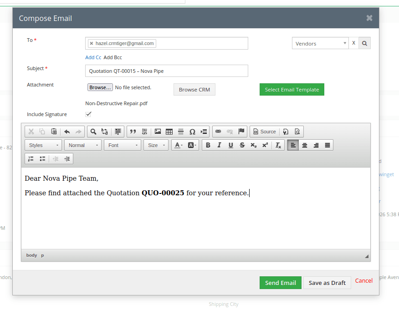Viewport: 399px width, 310px height.
Task: Click Browse file button
Action: 100,87
